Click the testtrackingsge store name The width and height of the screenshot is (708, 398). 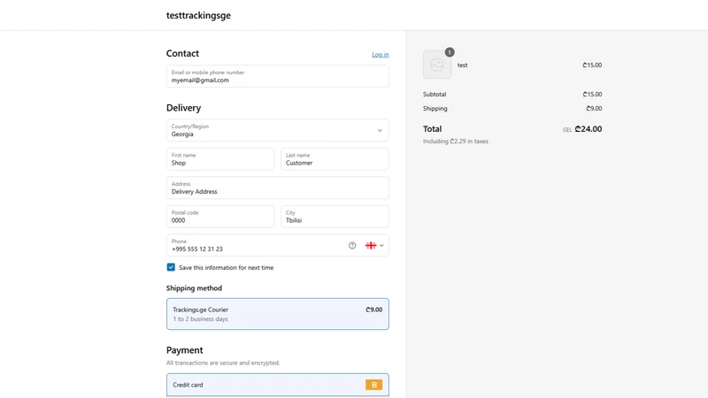click(198, 15)
